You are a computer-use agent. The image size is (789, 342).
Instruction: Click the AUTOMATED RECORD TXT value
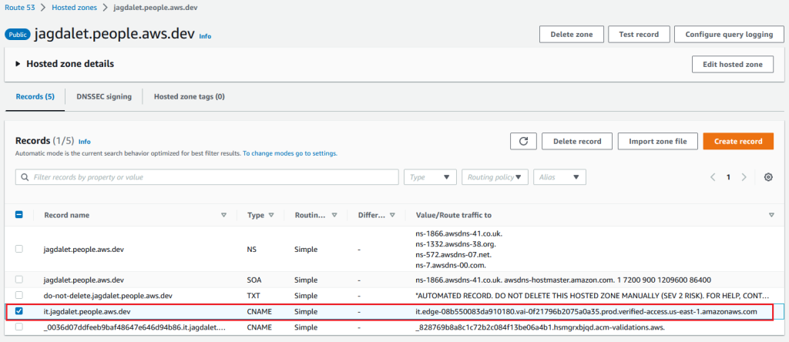click(592, 296)
